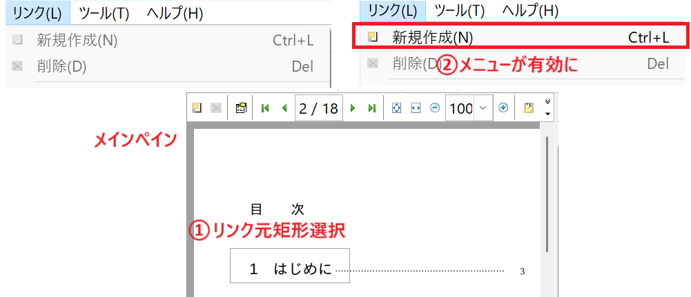Click the grayed-out delete X icon in the toolbar
Image resolution: width=691 pixels, height=297 pixels.
coord(215,108)
